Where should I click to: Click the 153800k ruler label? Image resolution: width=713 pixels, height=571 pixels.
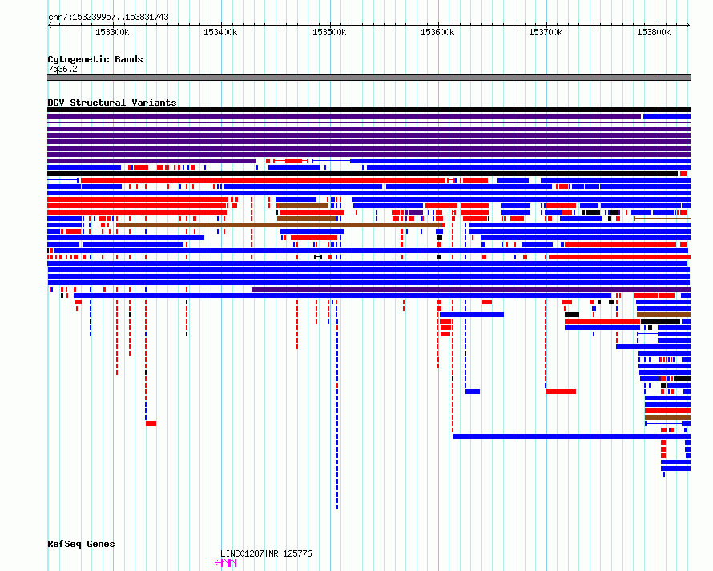click(x=654, y=32)
